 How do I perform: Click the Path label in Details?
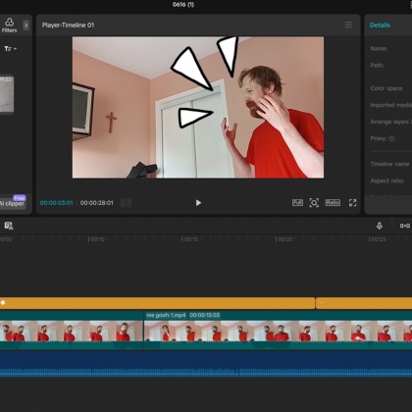(x=377, y=66)
